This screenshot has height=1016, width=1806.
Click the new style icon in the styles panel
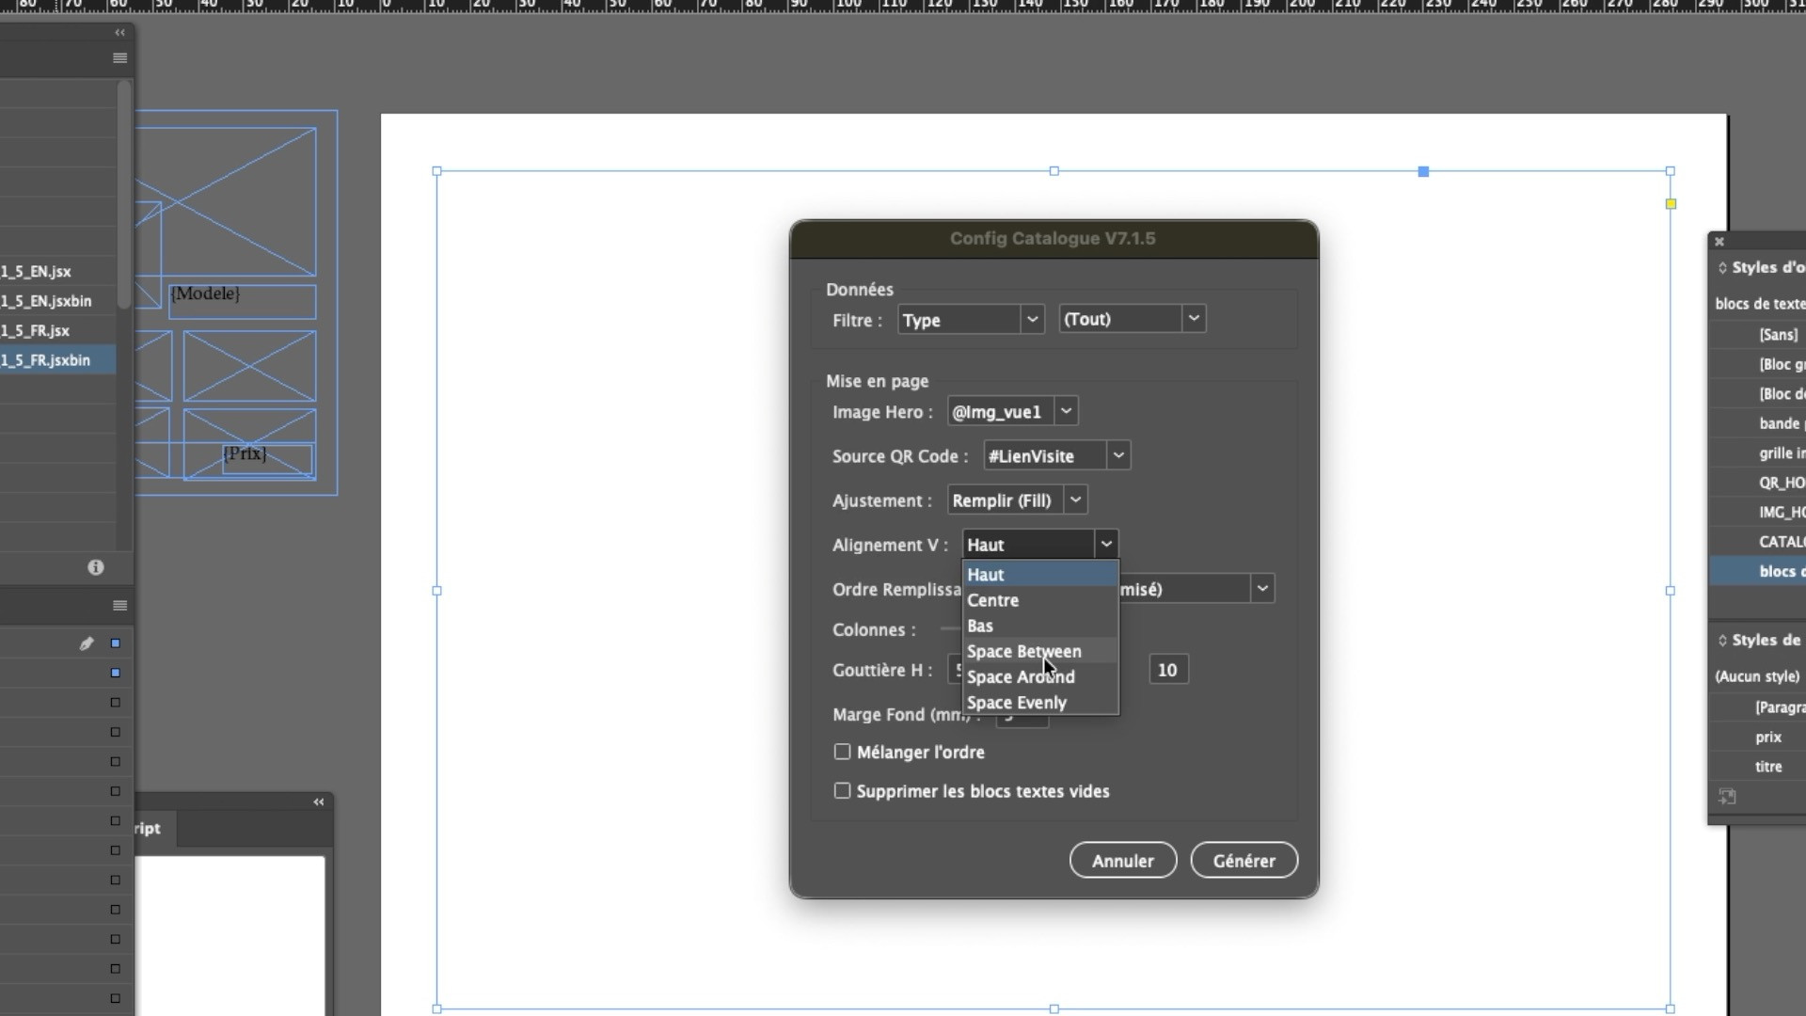tap(1727, 797)
